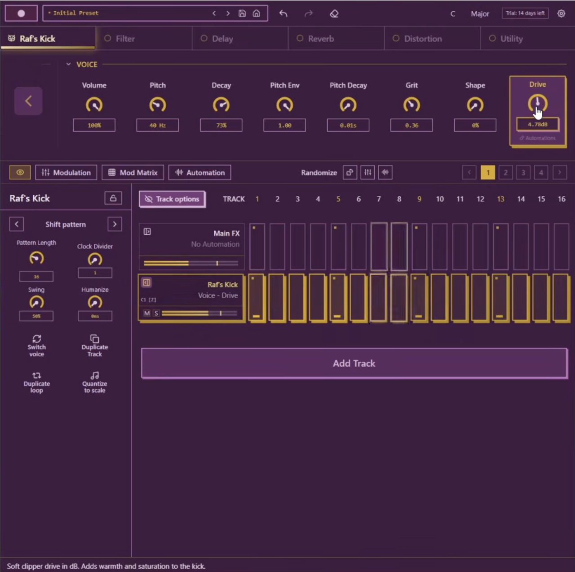Click the record button at top left
Viewport: 575px width, 572px height.
coord(21,13)
